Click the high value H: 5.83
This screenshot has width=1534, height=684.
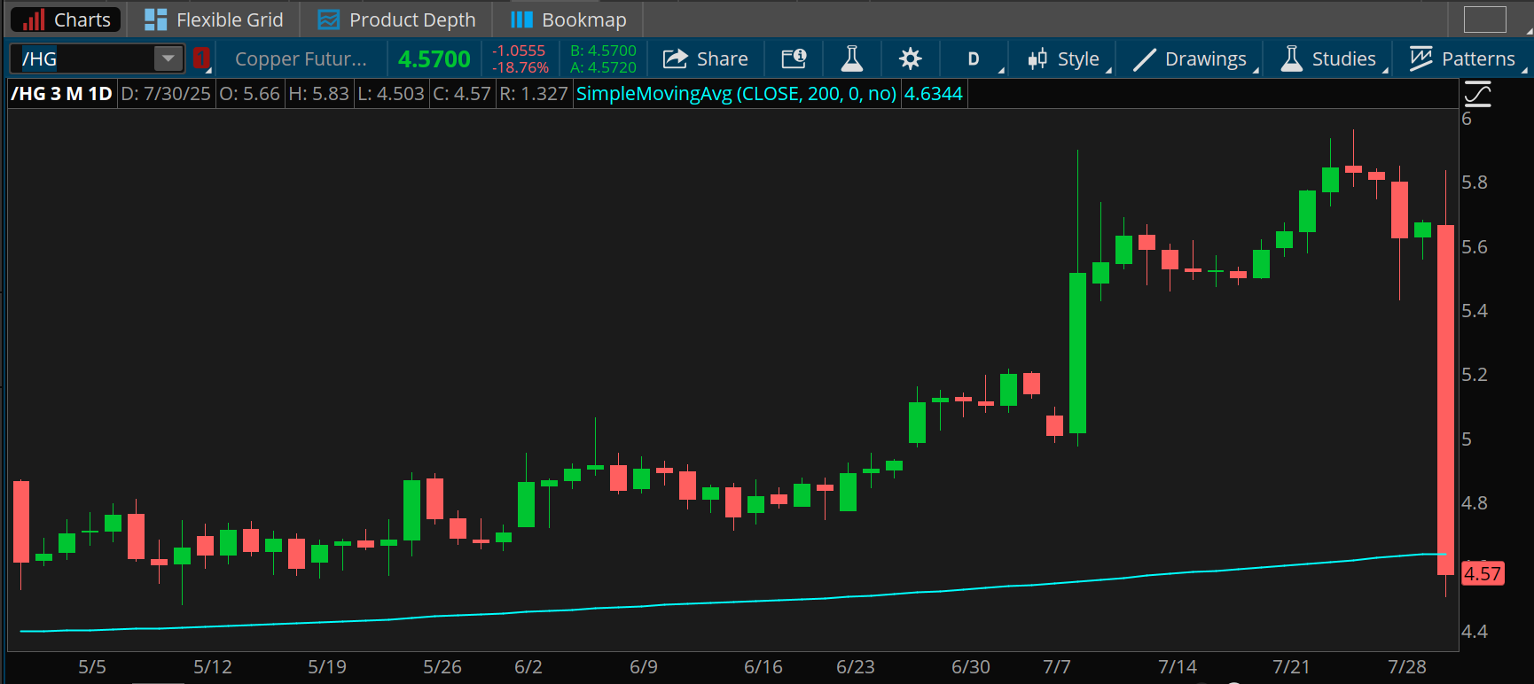(x=319, y=94)
